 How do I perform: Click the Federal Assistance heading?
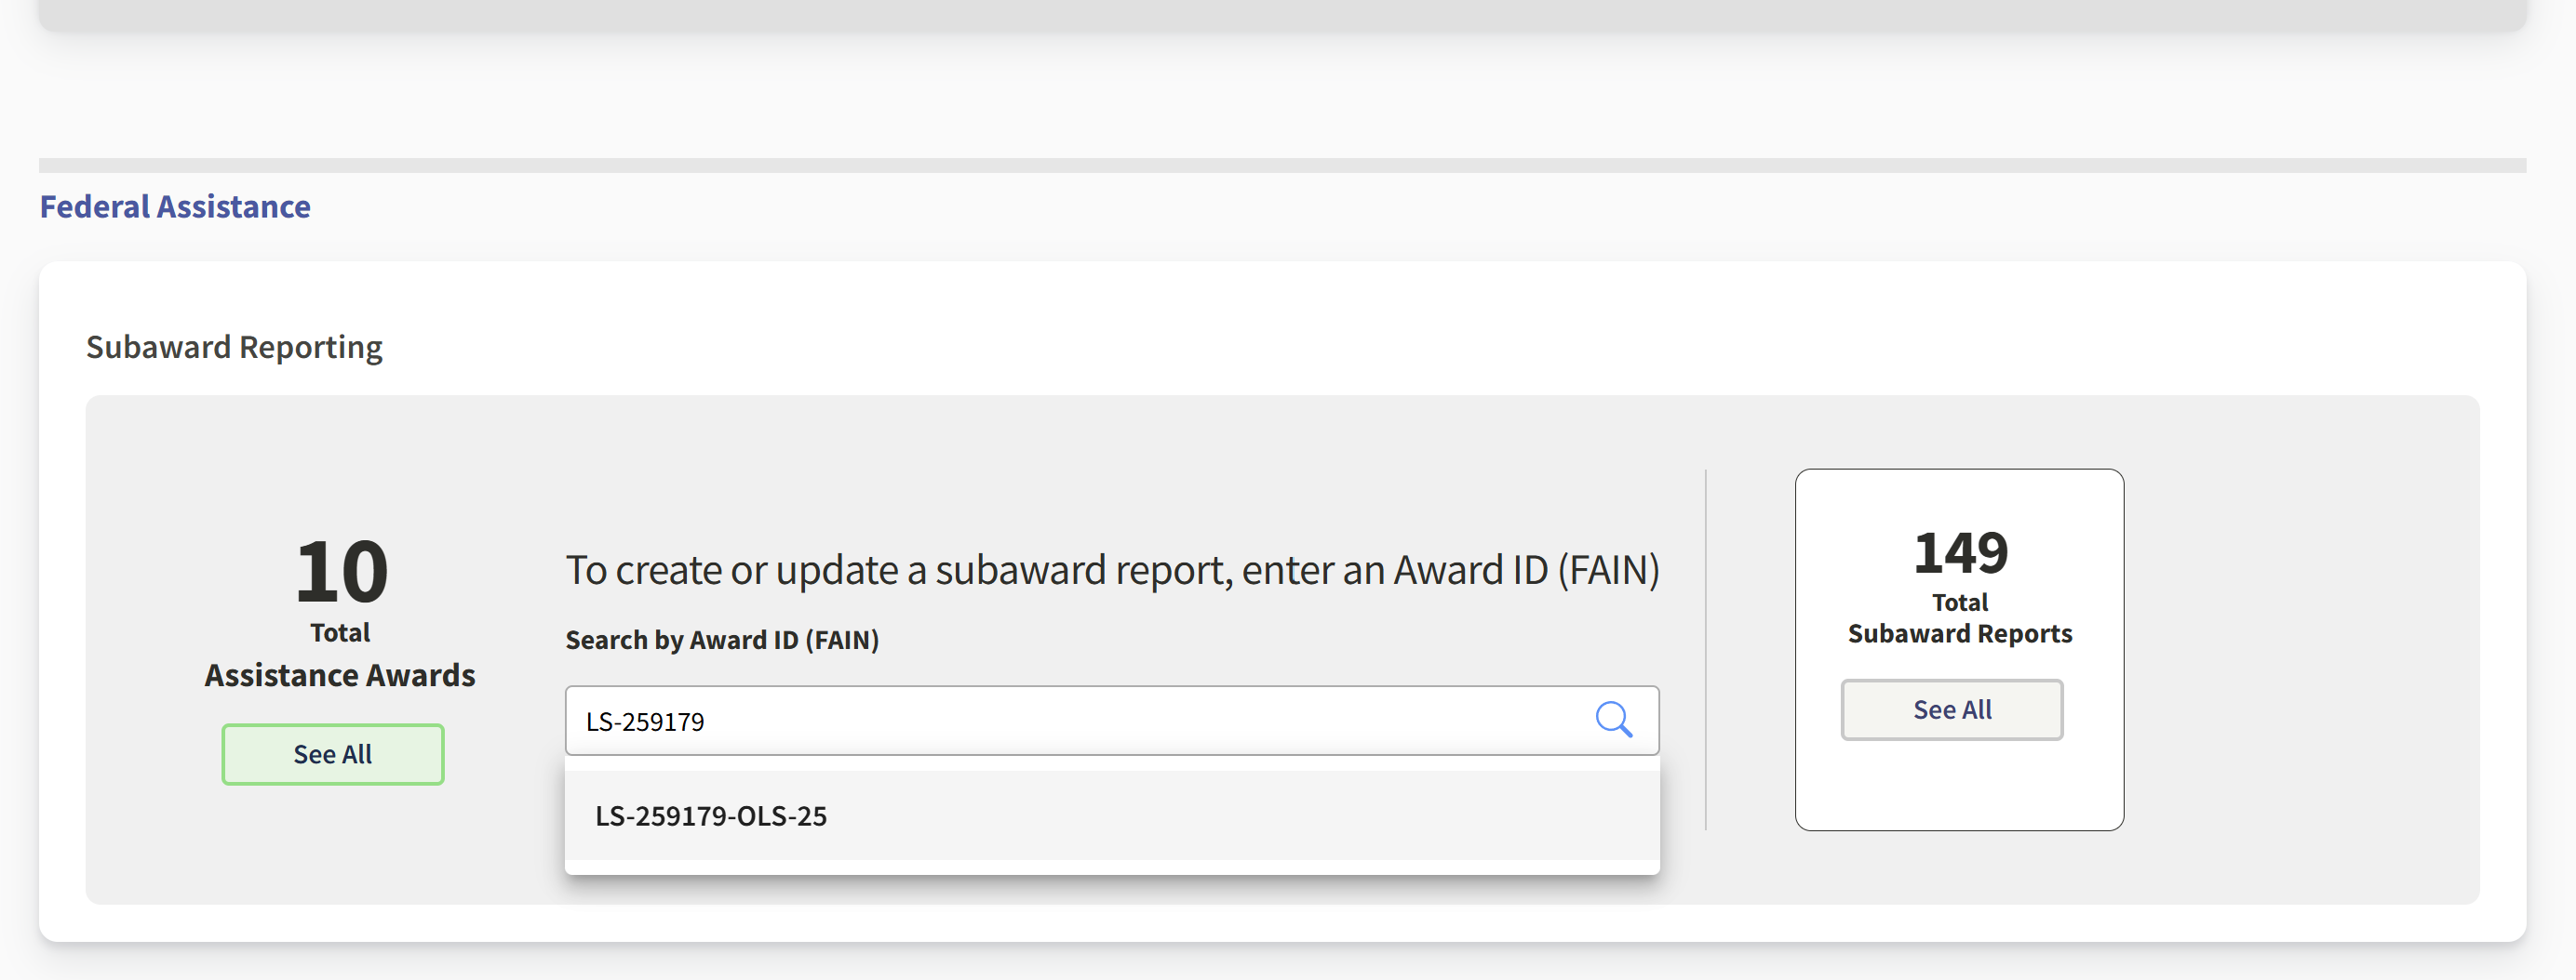pyautogui.click(x=175, y=205)
